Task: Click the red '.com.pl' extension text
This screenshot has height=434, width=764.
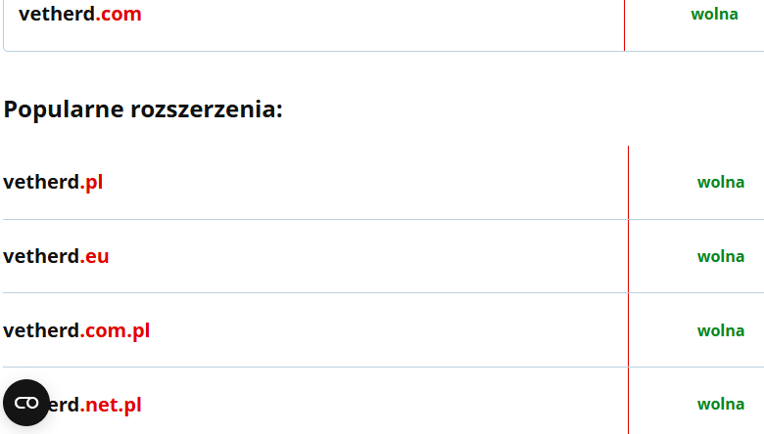Action: [x=116, y=330]
